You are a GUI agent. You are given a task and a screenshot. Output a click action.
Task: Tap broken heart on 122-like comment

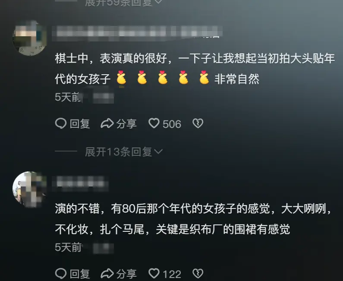(x=198, y=274)
